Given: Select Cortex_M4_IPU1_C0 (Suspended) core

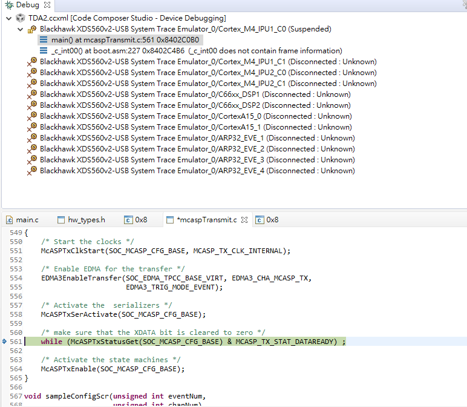Looking at the screenshot, I should (x=186, y=29).
